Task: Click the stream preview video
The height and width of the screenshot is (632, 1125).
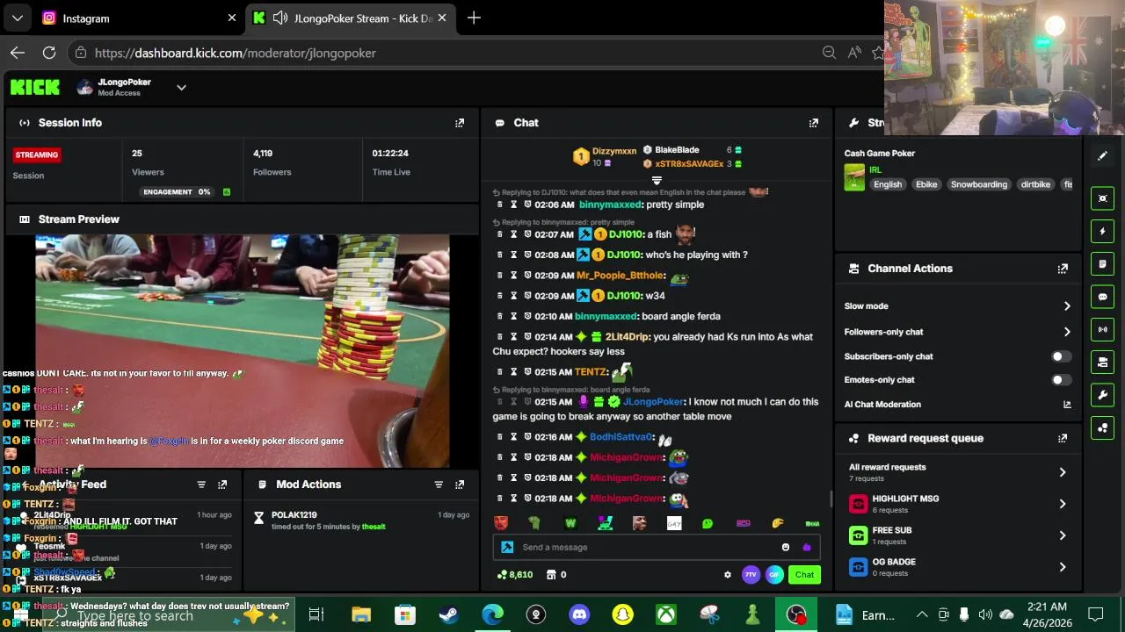Action: click(242, 351)
